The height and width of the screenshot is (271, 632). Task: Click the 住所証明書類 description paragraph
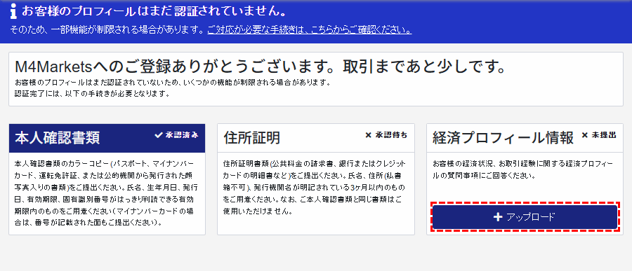tap(315, 188)
